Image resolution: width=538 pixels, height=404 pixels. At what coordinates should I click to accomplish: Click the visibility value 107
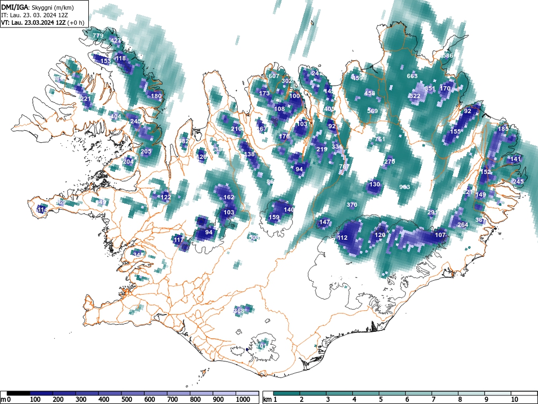[x=440, y=235]
